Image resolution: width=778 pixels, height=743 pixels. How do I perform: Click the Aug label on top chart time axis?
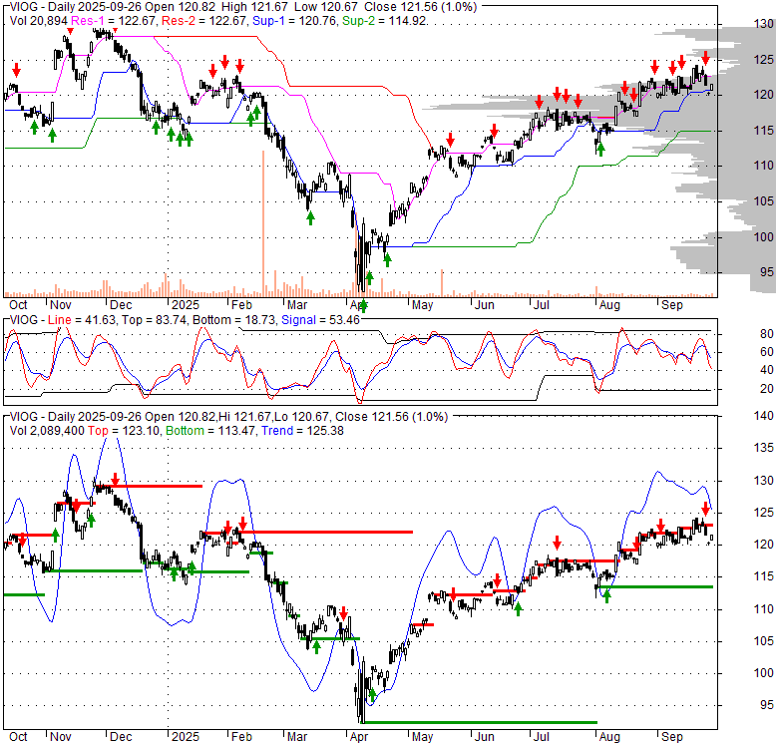click(609, 305)
